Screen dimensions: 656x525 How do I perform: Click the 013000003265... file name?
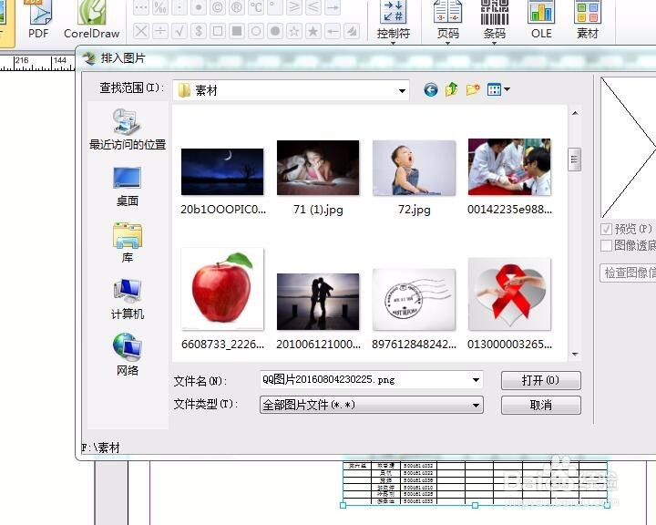point(509,345)
